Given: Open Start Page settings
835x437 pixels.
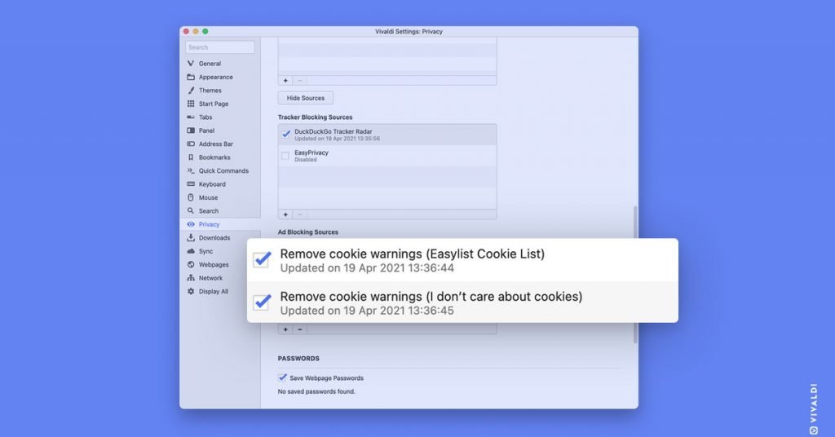Looking at the screenshot, I should coord(214,104).
